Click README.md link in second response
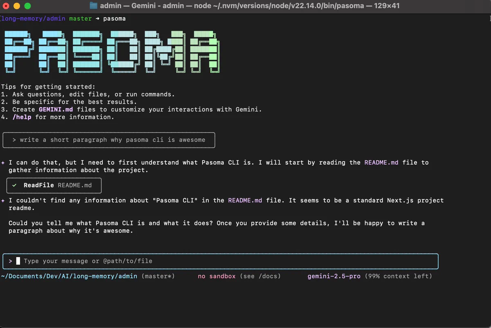 pyautogui.click(x=245, y=201)
